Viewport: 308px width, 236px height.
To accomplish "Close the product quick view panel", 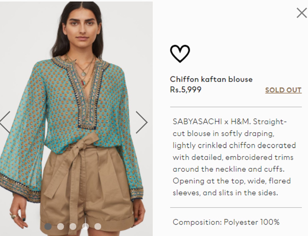I will click(x=302, y=13).
